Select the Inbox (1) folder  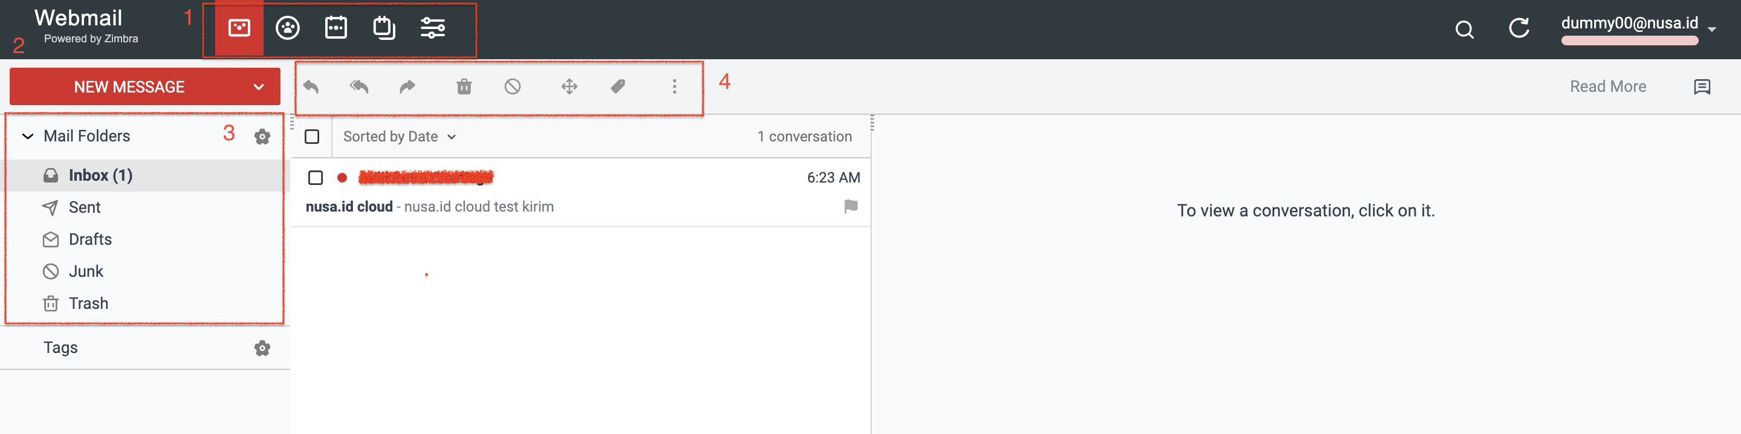click(x=144, y=176)
